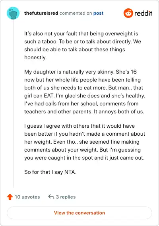Screen dimensions: 159x226
Task: Click the "commented on" gray text
Action: (x=76, y=13)
